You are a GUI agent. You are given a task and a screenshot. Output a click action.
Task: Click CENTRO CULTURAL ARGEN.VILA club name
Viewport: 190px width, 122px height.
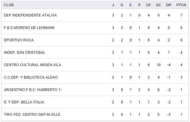point(33,65)
